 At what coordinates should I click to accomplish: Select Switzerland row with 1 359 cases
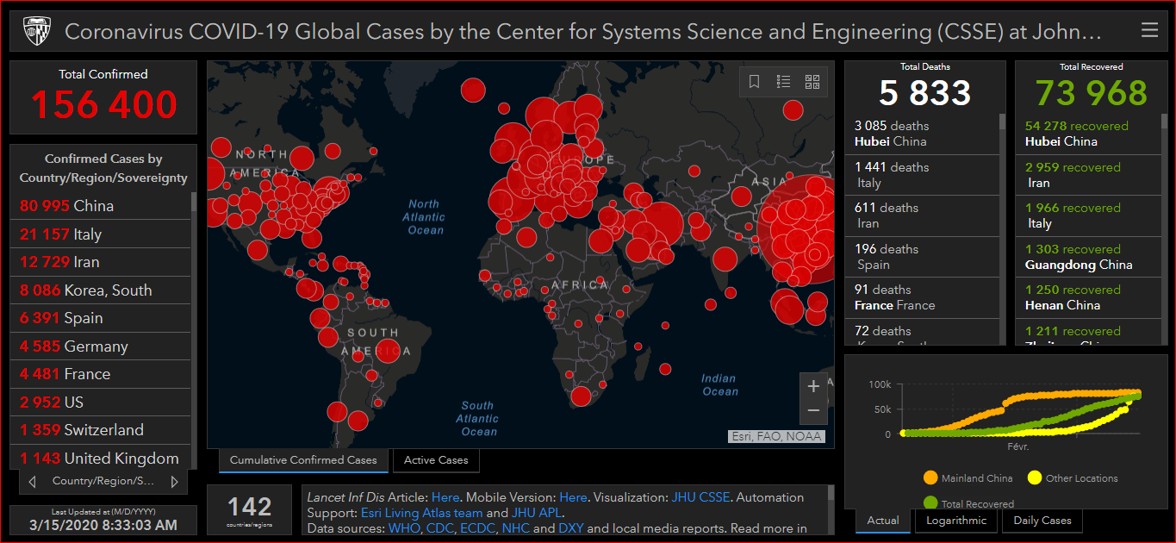click(100, 430)
